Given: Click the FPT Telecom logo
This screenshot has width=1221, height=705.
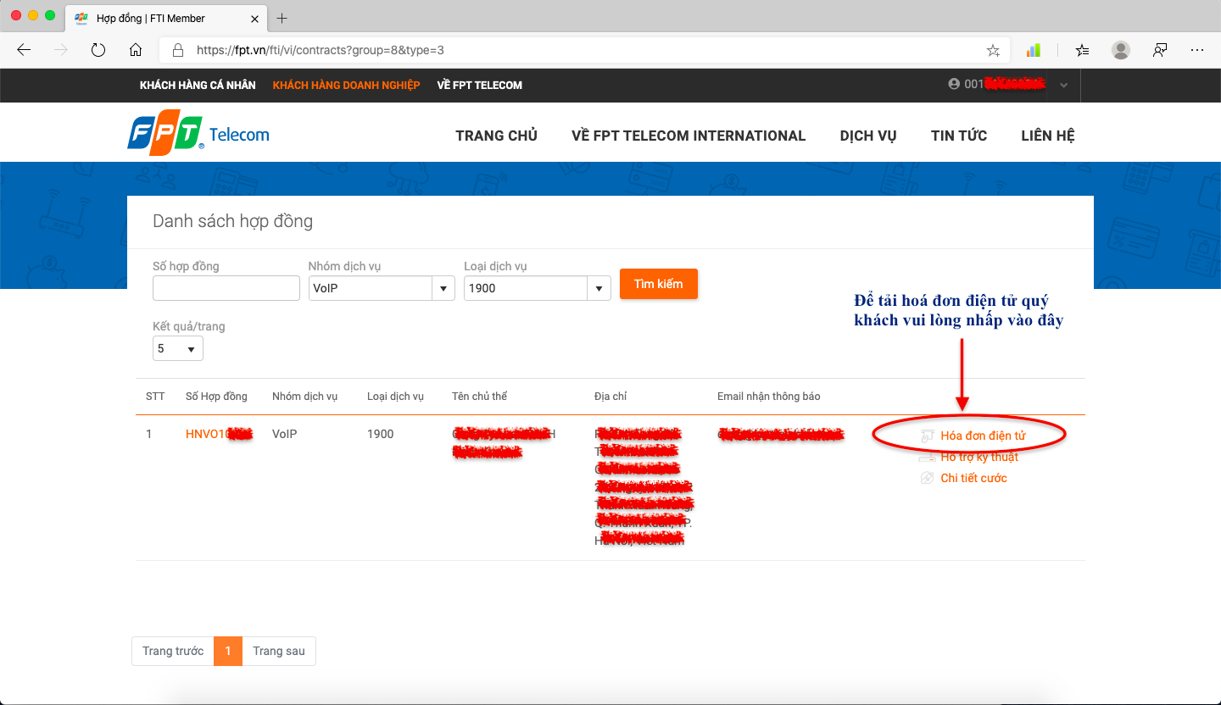Looking at the screenshot, I should 198,135.
